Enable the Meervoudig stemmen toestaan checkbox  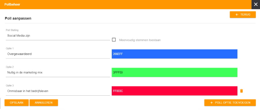click(x=114, y=40)
